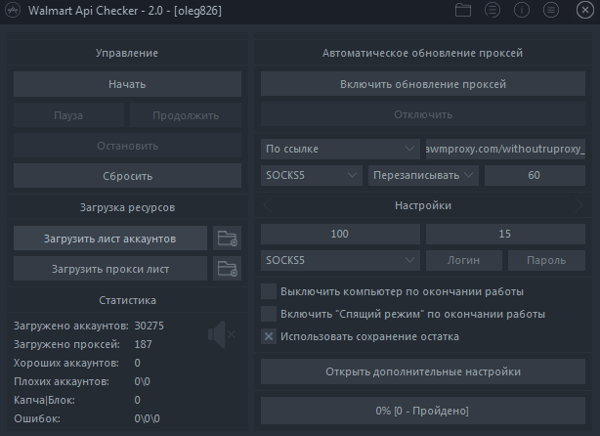600x436 pixels.
Task: Click the proxy URL input field
Action: [x=505, y=149]
